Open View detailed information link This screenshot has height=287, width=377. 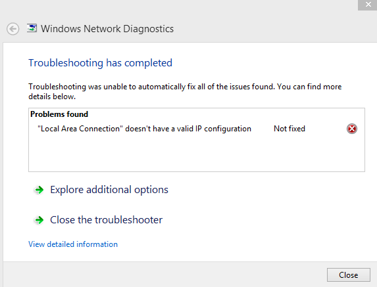(73, 244)
